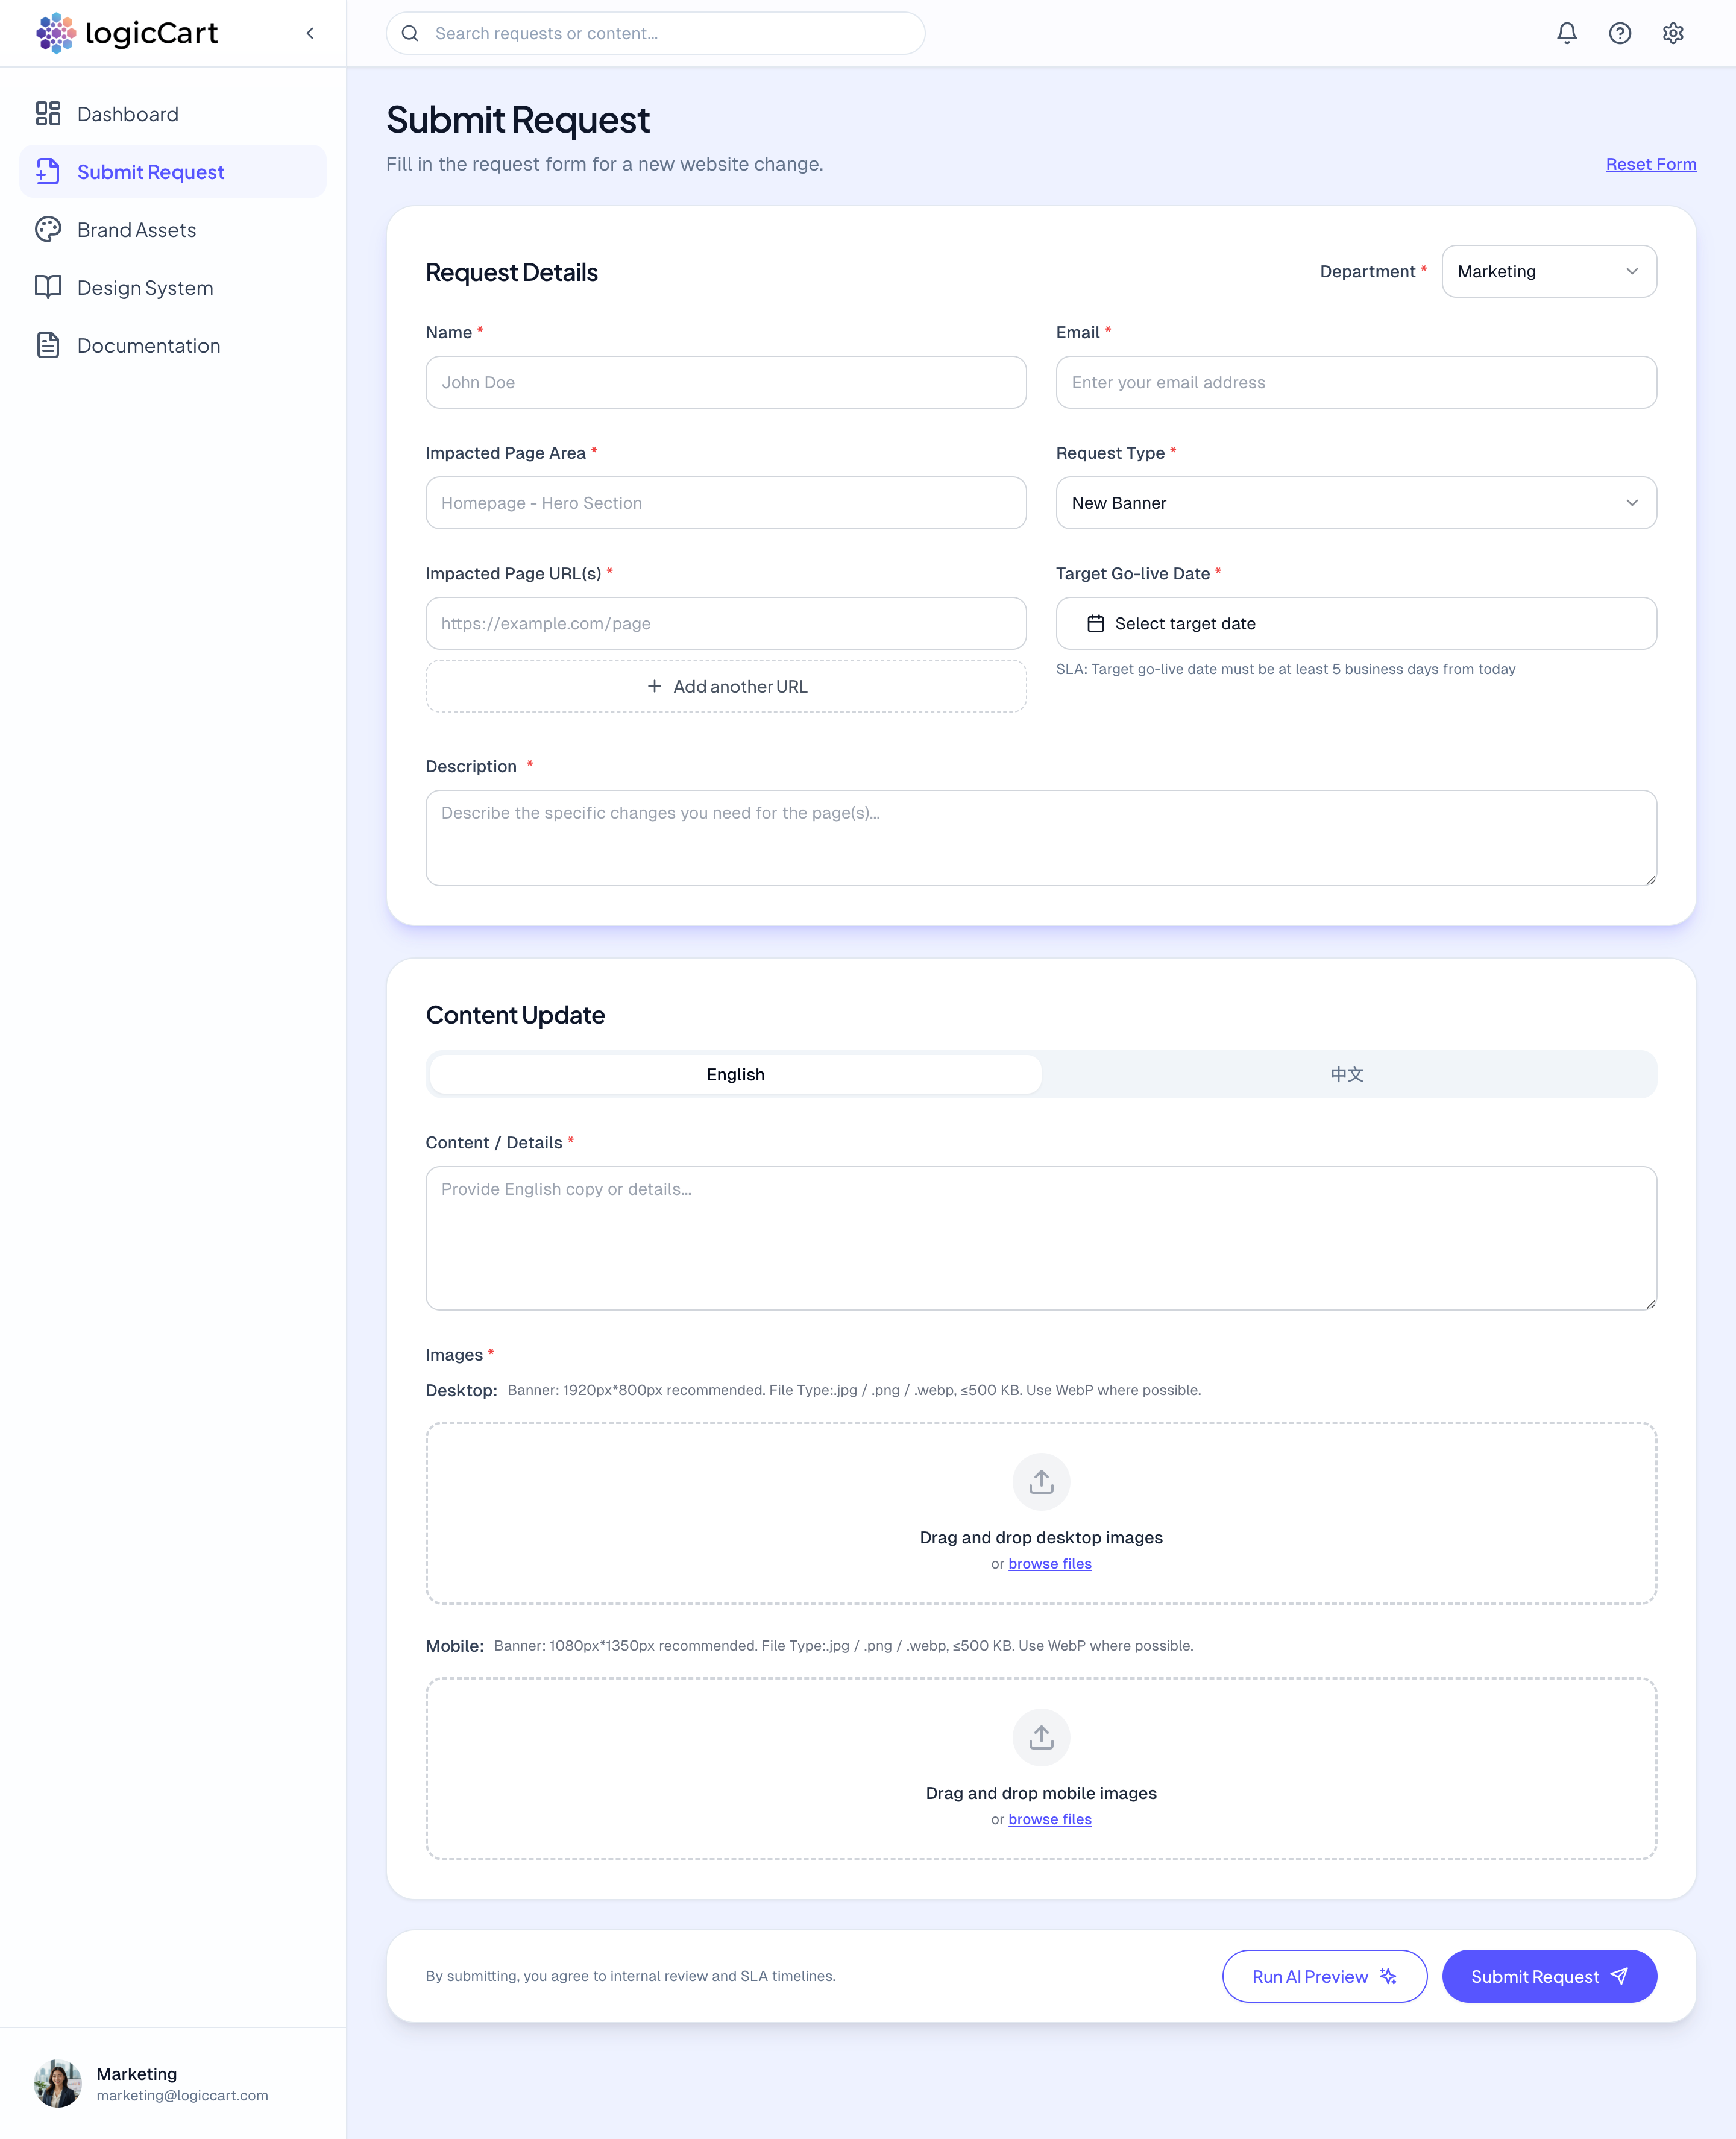
Task: Open the target date picker
Action: tap(1355, 623)
